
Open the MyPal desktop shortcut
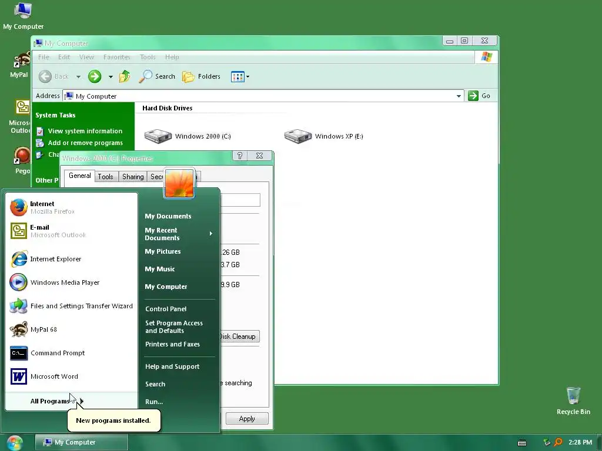click(x=19, y=65)
